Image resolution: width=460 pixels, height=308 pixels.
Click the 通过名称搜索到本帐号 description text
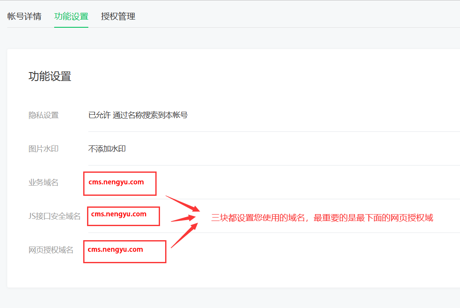tap(150, 115)
